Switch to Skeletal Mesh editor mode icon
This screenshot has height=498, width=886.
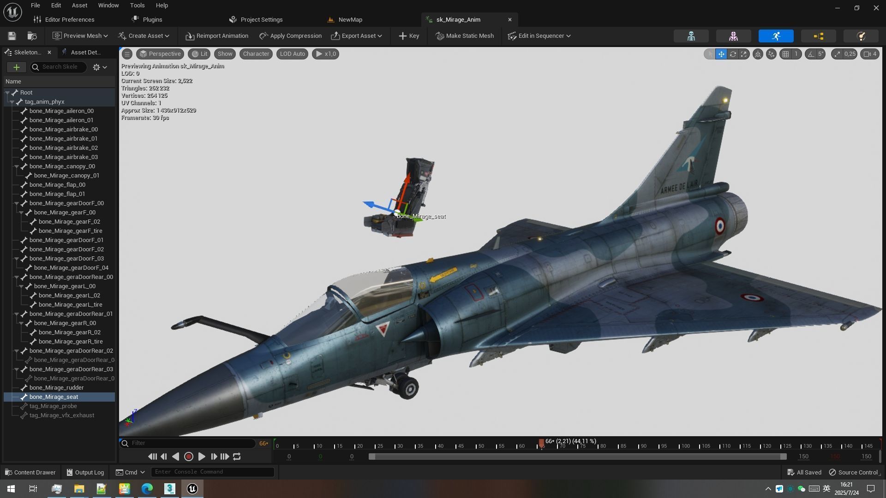point(733,36)
